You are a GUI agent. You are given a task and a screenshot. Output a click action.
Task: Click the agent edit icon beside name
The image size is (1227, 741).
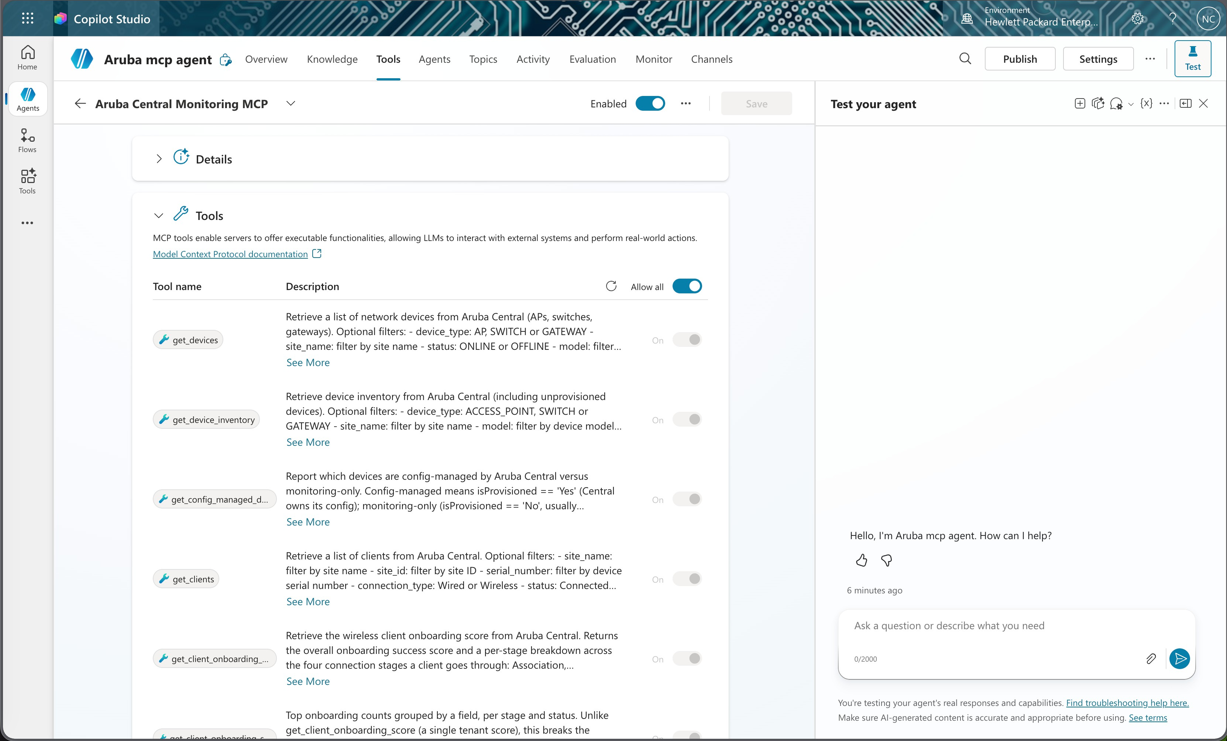[x=226, y=60]
